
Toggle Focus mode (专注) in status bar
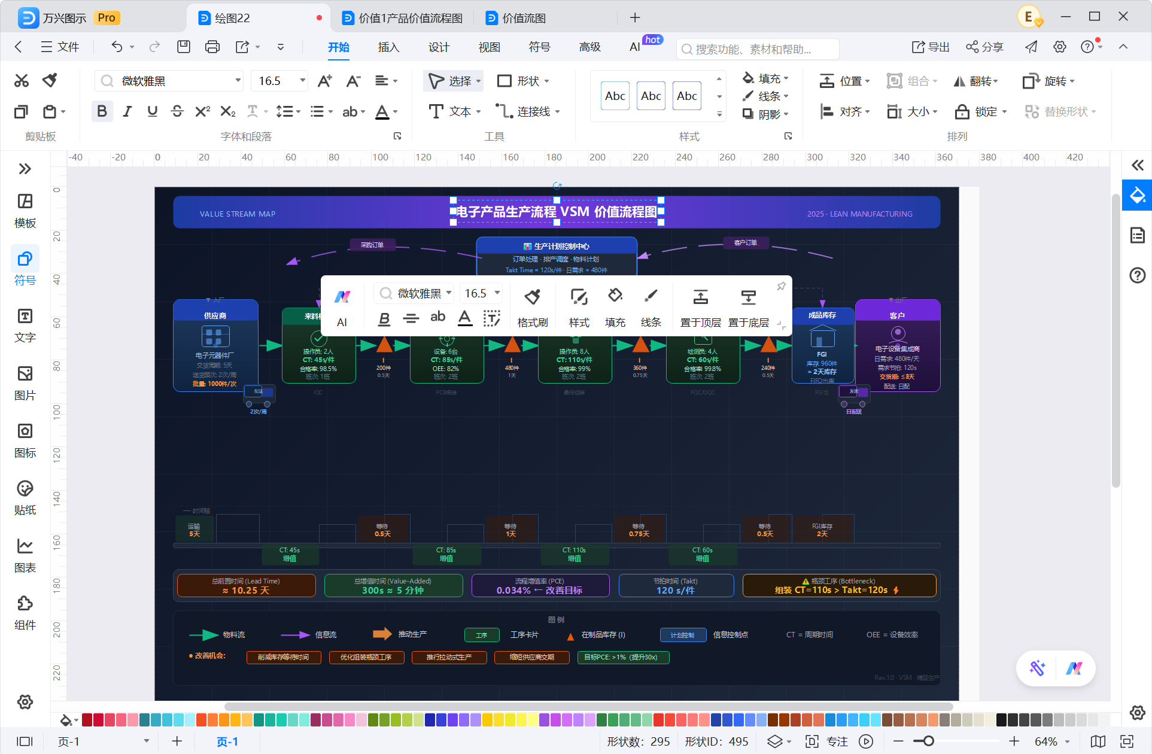click(x=828, y=741)
